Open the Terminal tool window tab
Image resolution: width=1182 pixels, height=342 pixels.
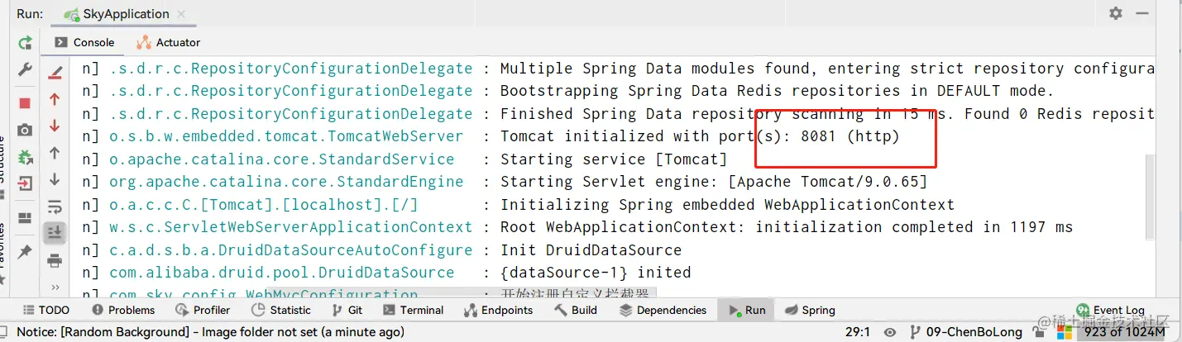coord(414,310)
